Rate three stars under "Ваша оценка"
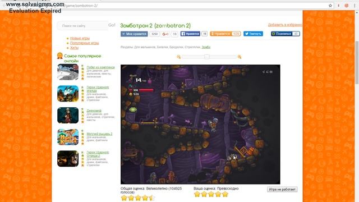 coord(211,195)
